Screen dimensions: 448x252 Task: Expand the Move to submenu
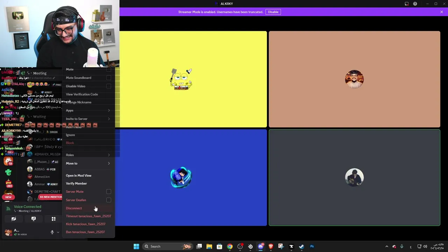[89, 163]
